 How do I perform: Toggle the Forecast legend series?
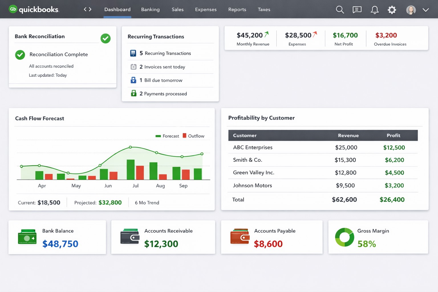[x=167, y=136]
